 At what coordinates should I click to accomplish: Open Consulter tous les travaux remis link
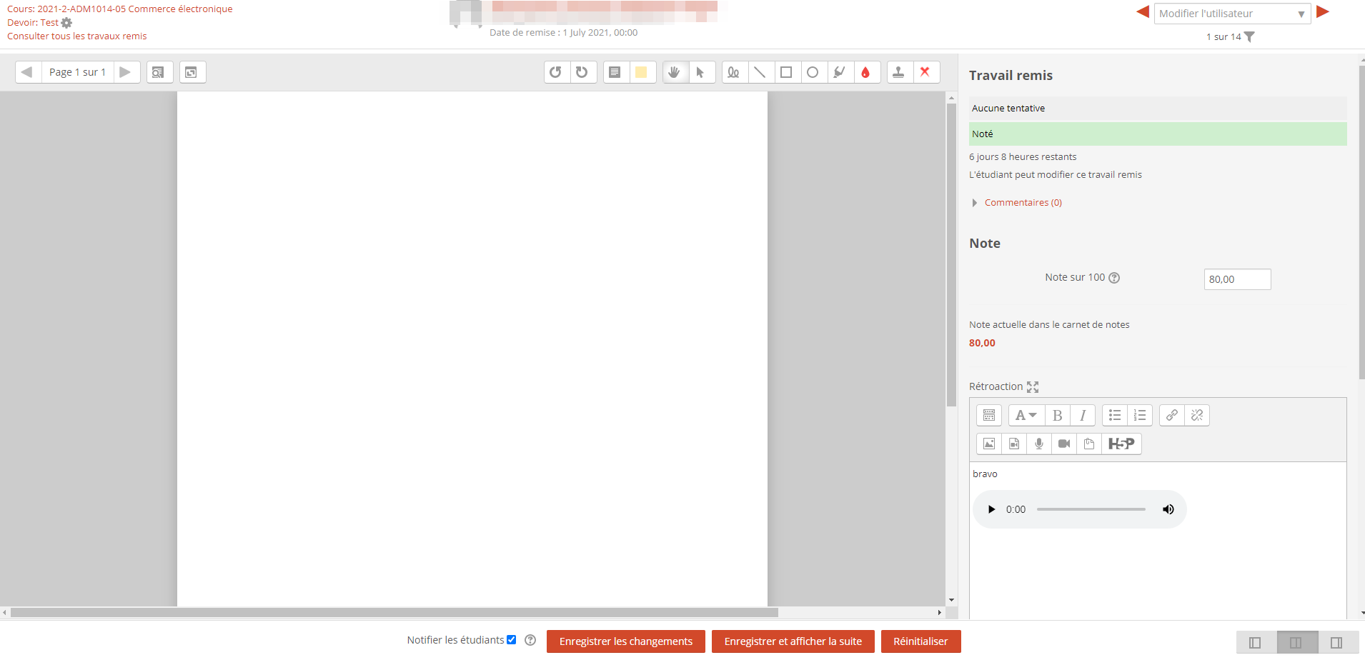77,36
